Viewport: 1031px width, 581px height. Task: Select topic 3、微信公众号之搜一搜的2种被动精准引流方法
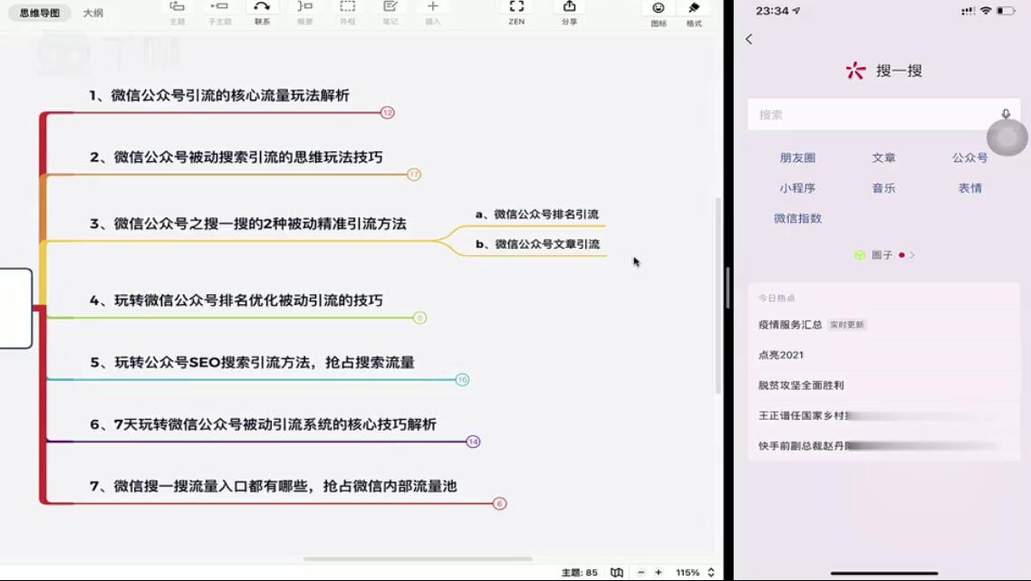pyautogui.click(x=248, y=224)
